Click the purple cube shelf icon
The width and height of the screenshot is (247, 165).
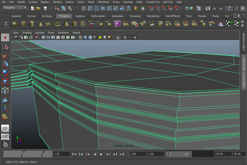point(117,24)
